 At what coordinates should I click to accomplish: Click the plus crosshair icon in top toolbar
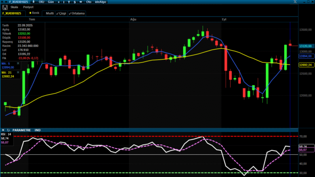58,2
